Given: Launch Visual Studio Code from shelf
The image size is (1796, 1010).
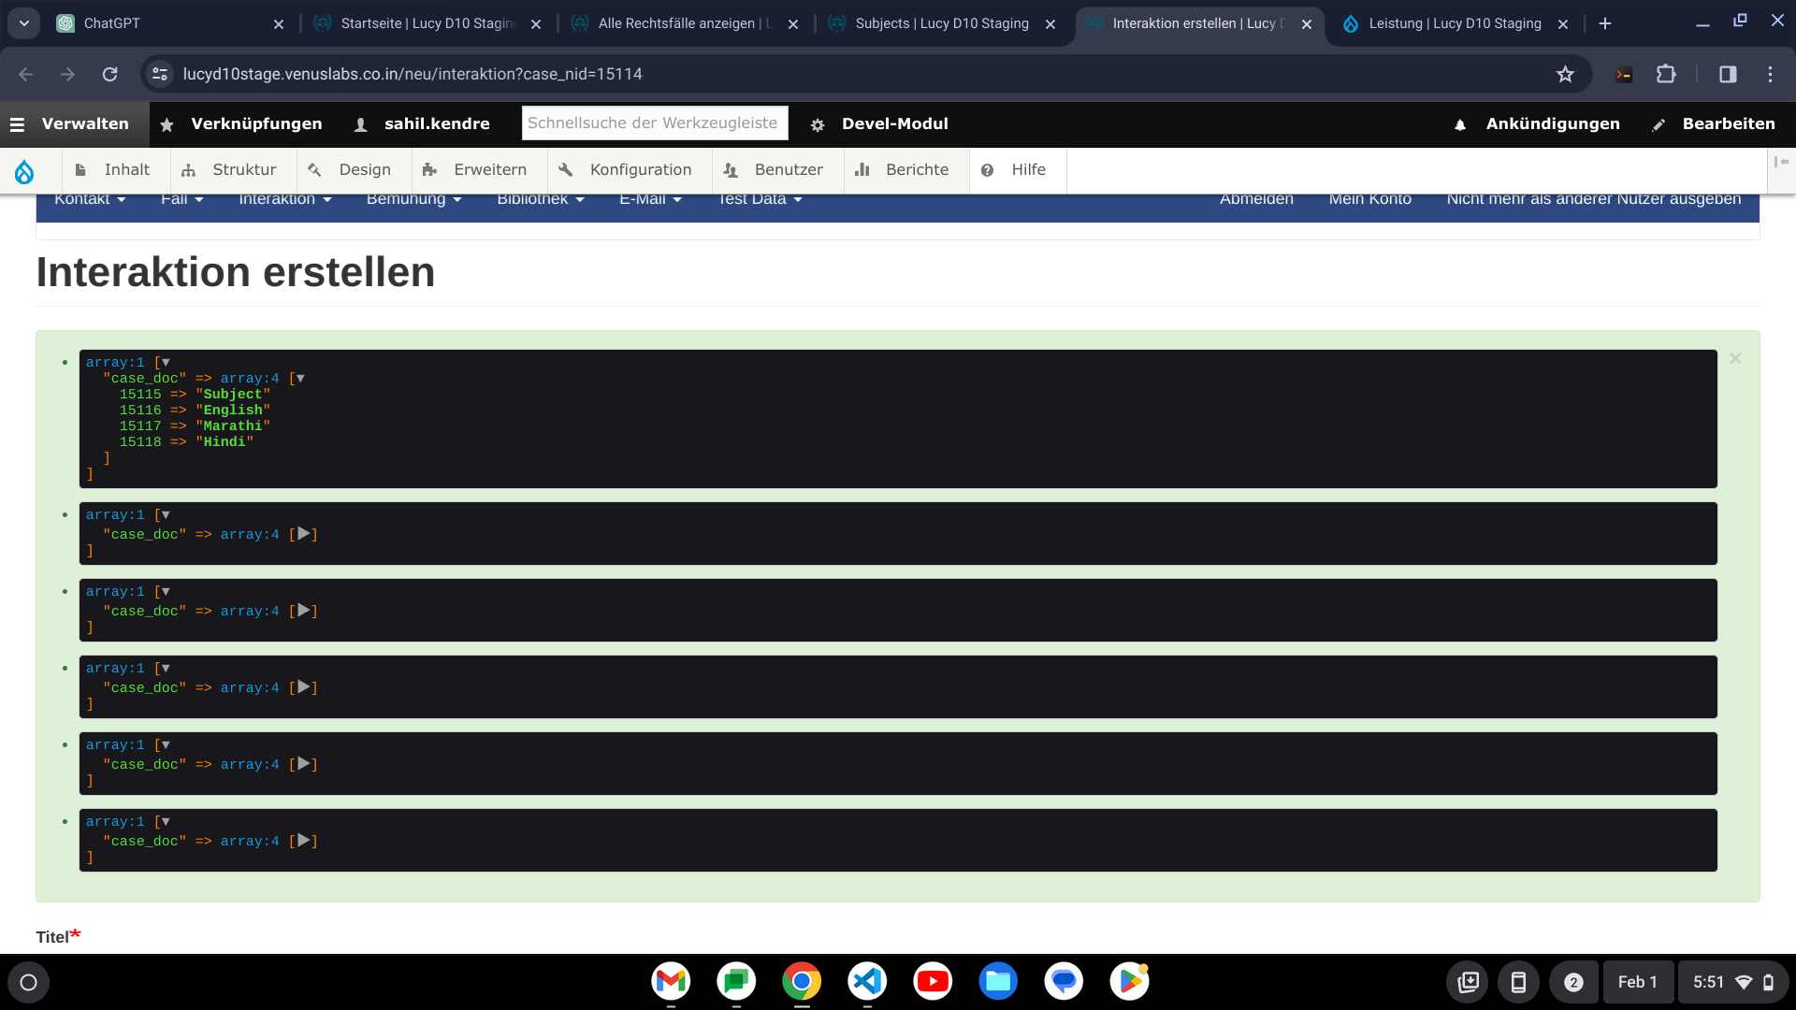Looking at the screenshot, I should click(x=867, y=981).
